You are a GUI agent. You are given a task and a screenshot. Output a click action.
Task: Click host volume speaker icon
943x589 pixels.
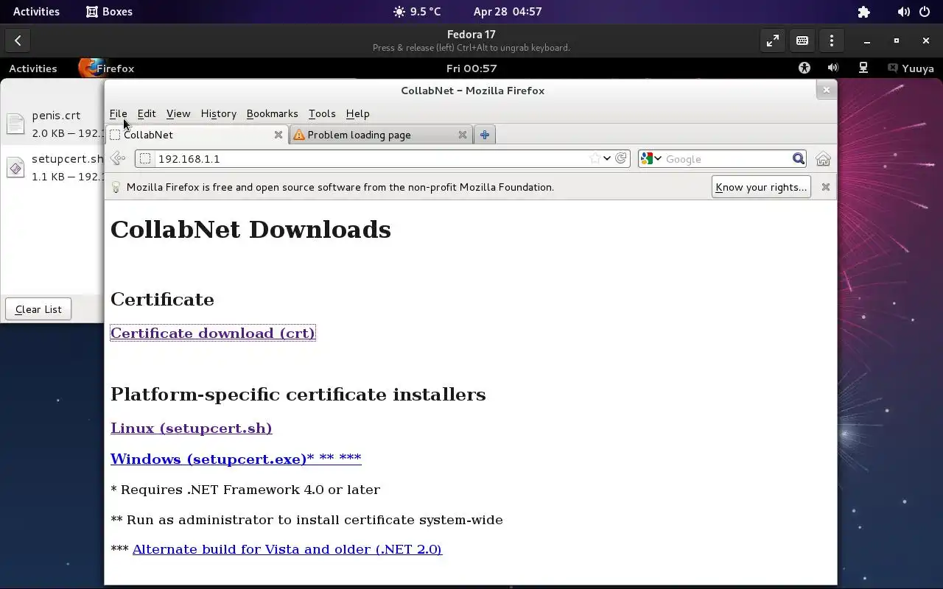pyautogui.click(x=903, y=12)
